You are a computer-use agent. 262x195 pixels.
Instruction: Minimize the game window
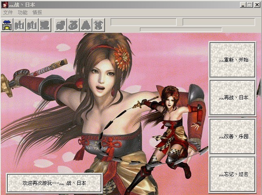pyautogui.click(x=243, y=5)
